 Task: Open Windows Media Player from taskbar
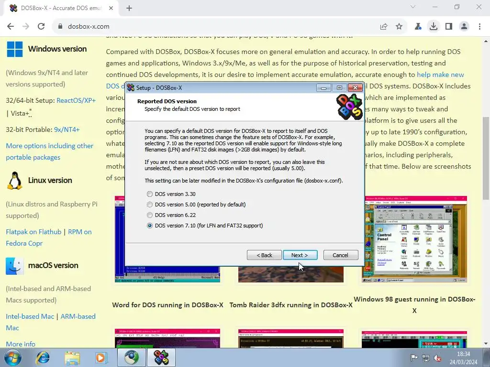[x=101, y=357]
